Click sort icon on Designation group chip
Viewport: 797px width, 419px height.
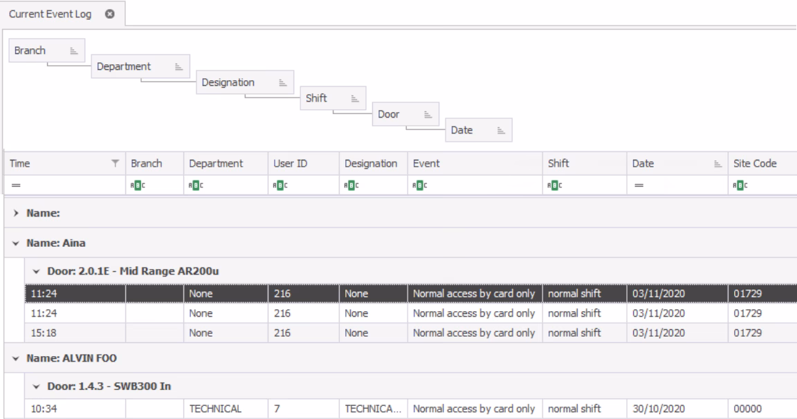(x=282, y=82)
